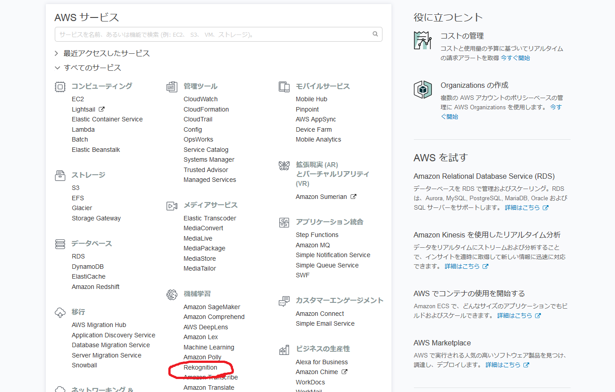Image resolution: width=615 pixels, height=392 pixels.
Task: Open Amazon MQ
Action: point(313,245)
